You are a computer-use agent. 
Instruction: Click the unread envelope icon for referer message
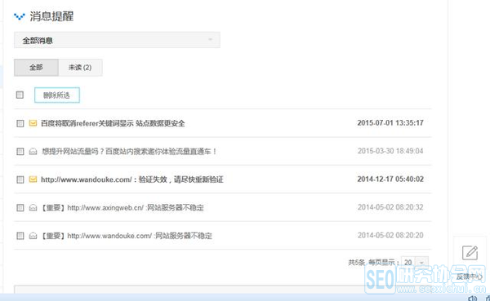point(33,123)
